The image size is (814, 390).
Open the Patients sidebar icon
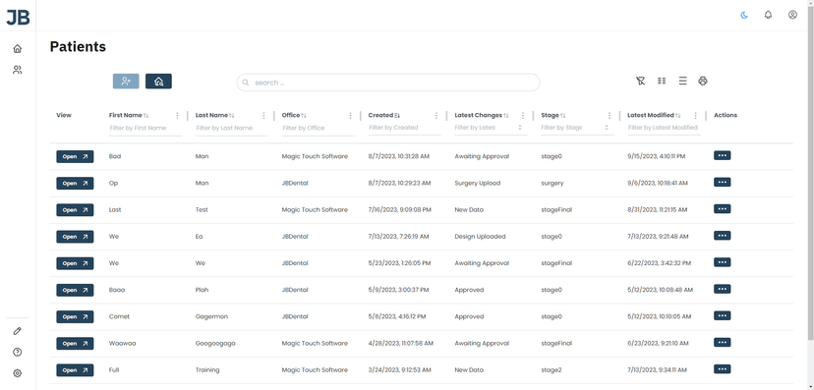coord(17,70)
